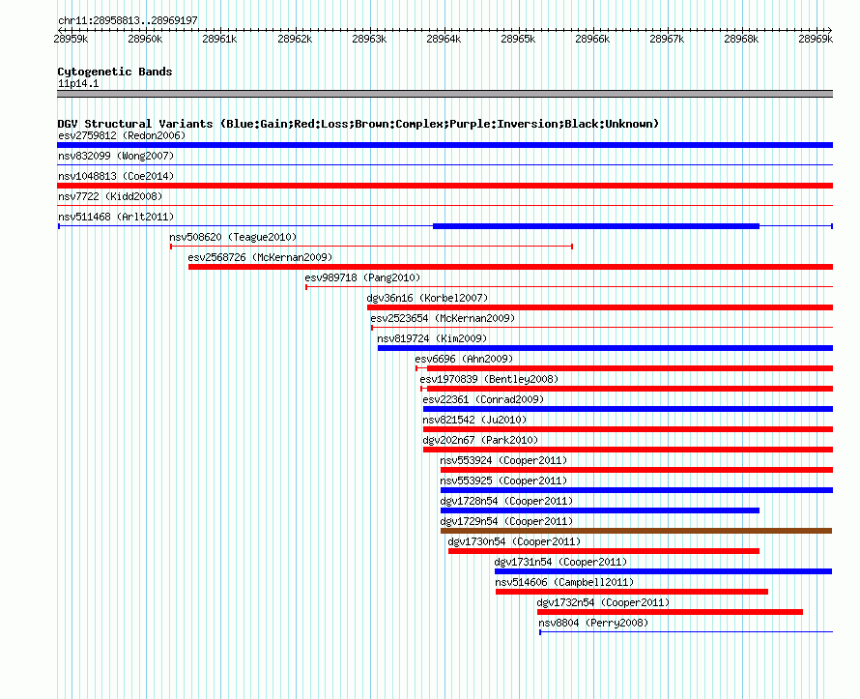The height and width of the screenshot is (699, 860).
Task: Select nsv553925 (Cooper2011) label
Action: point(503,481)
